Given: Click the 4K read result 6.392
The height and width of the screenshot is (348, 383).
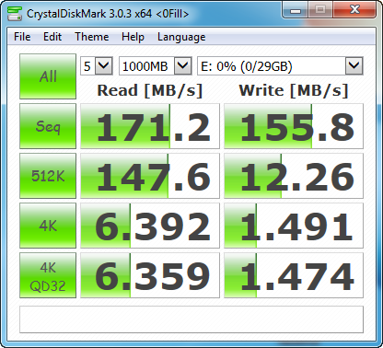Looking at the screenshot, I should click(x=150, y=226).
